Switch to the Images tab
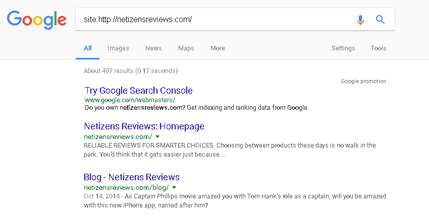This screenshot has width=429, height=218. [x=118, y=48]
